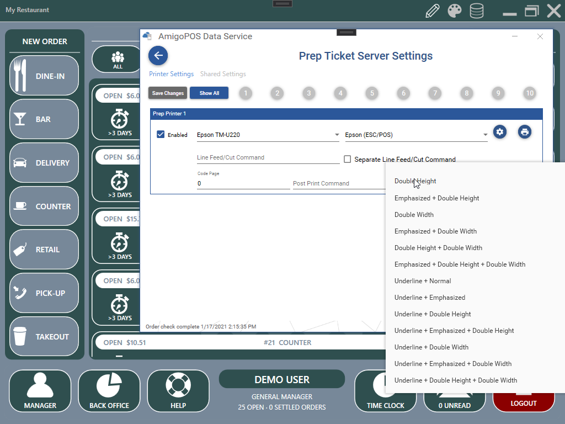Open printer gear settings icon
This screenshot has width=565, height=424.
[x=500, y=132]
